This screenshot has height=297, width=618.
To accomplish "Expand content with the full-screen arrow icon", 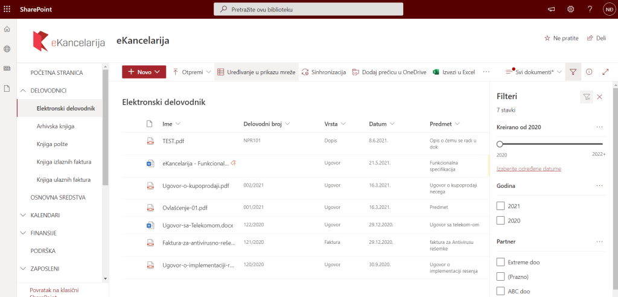I will click(x=605, y=72).
